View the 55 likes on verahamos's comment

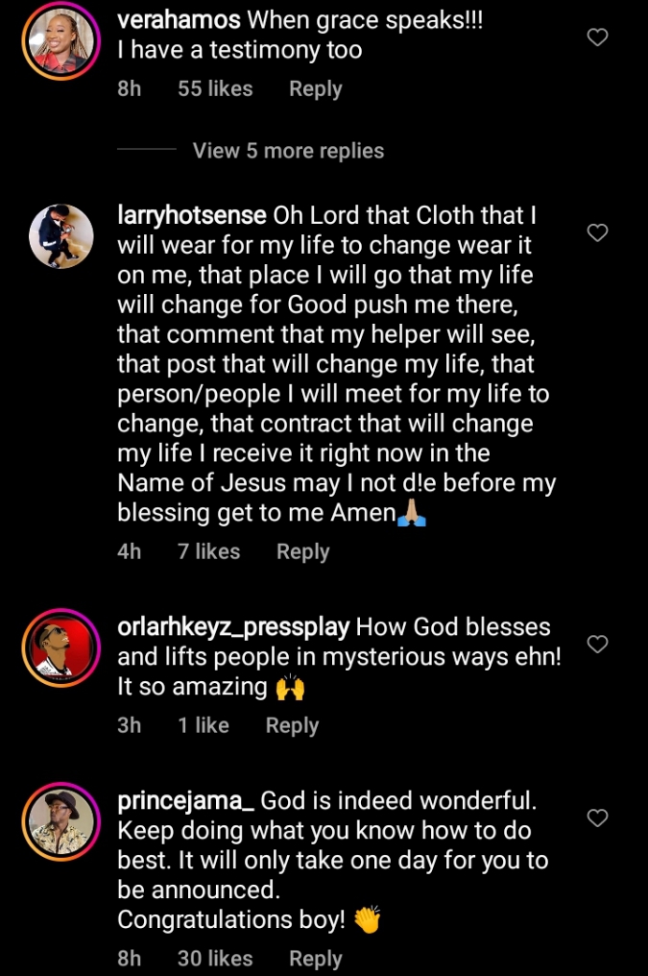point(215,88)
